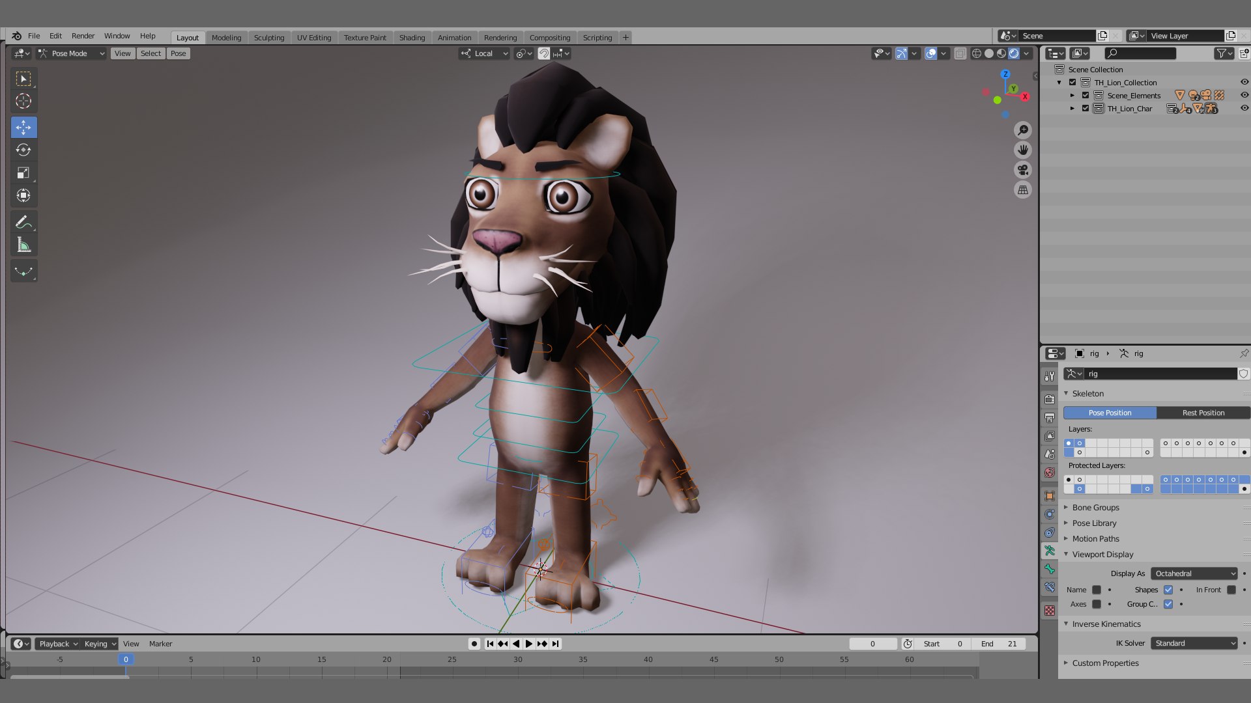Open the Display As Octahedral dropdown
The width and height of the screenshot is (1251, 703).
coord(1194,573)
